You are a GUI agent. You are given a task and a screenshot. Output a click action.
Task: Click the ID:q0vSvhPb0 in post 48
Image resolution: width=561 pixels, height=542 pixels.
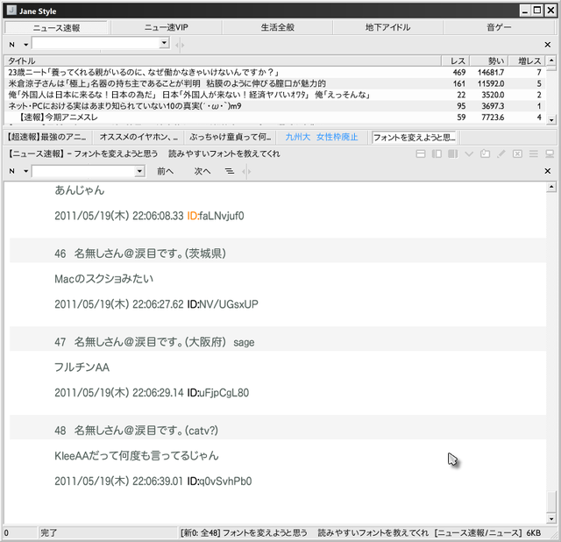pos(219,481)
